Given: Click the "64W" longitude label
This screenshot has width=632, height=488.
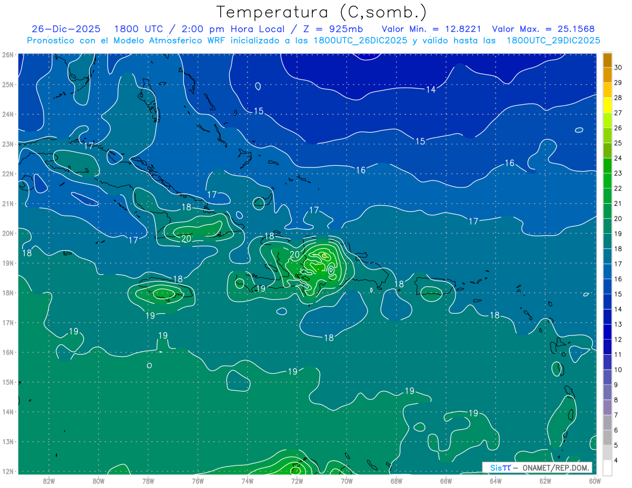Looking at the screenshot, I should click(x=496, y=481).
